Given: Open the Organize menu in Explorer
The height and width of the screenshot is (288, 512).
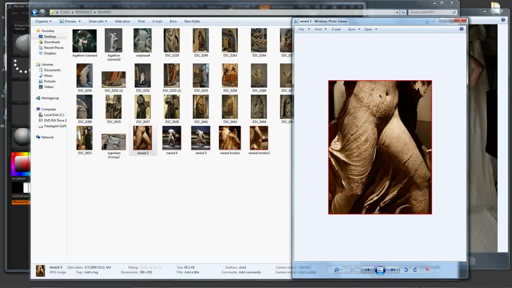Looking at the screenshot, I should pyautogui.click(x=43, y=21).
